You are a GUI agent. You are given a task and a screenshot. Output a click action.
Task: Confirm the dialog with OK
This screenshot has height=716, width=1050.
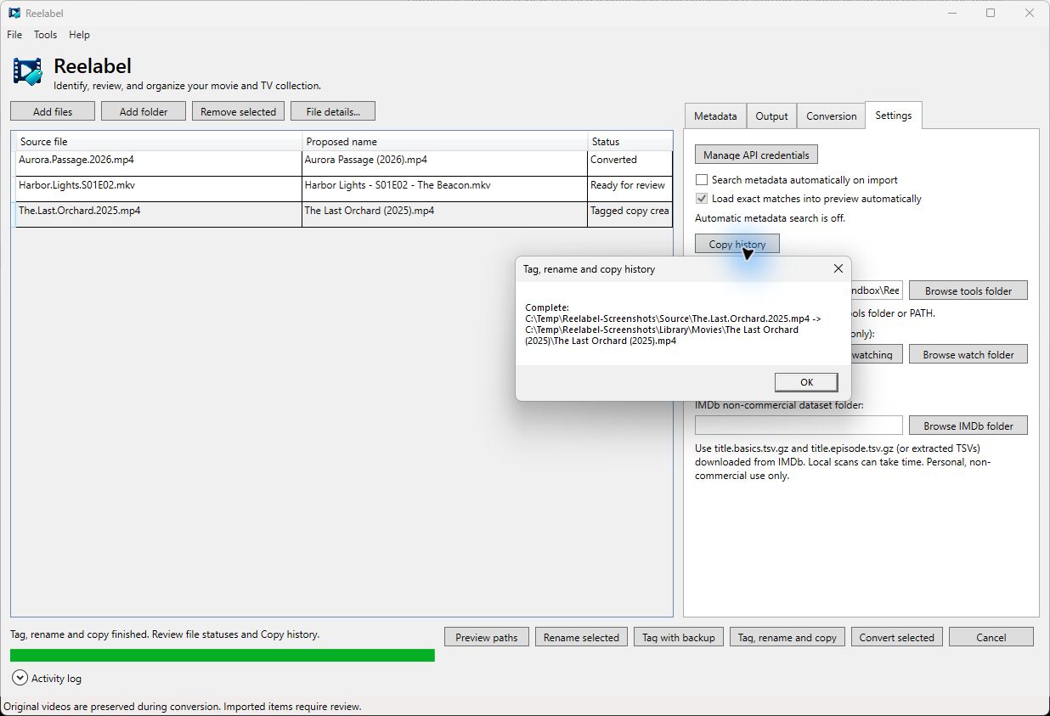click(806, 382)
